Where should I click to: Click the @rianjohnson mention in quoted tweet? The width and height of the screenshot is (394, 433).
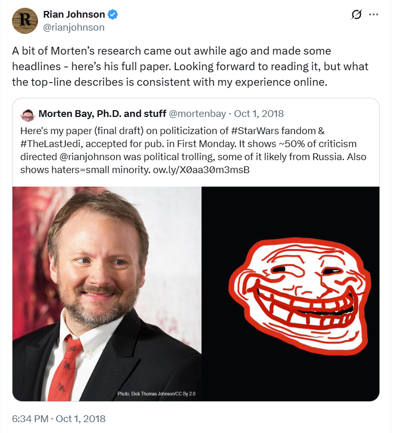coord(90,156)
